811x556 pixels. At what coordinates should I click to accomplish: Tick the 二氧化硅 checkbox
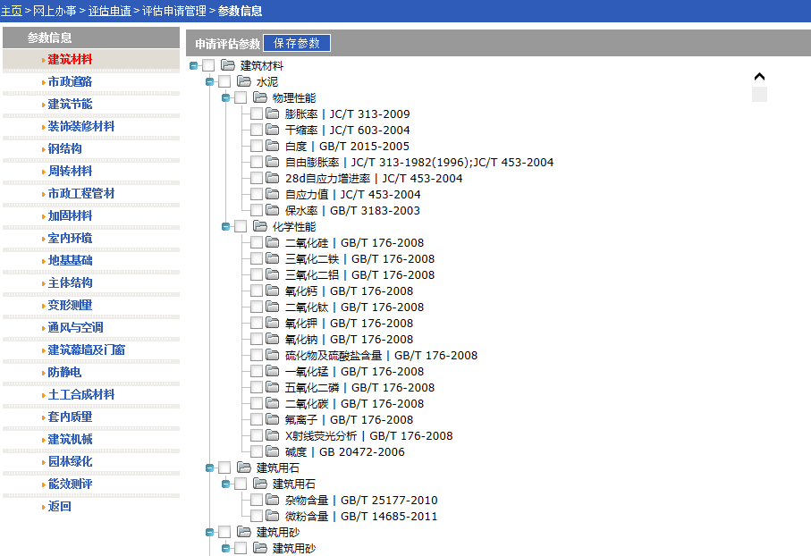tap(257, 243)
